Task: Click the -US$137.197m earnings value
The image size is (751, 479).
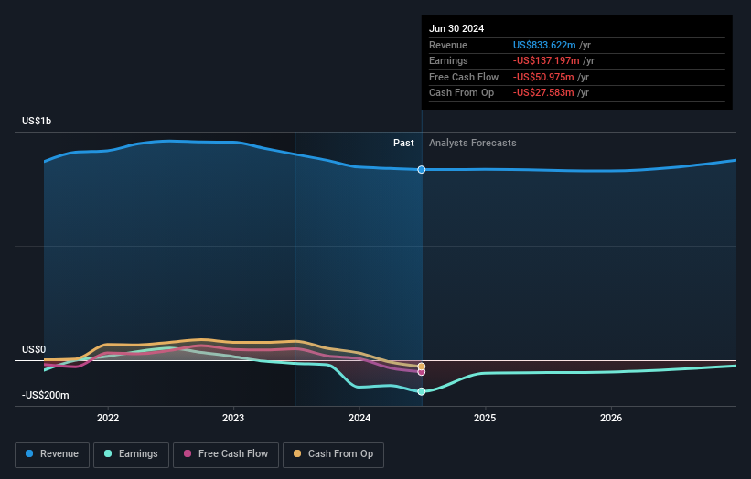Action: (546, 60)
